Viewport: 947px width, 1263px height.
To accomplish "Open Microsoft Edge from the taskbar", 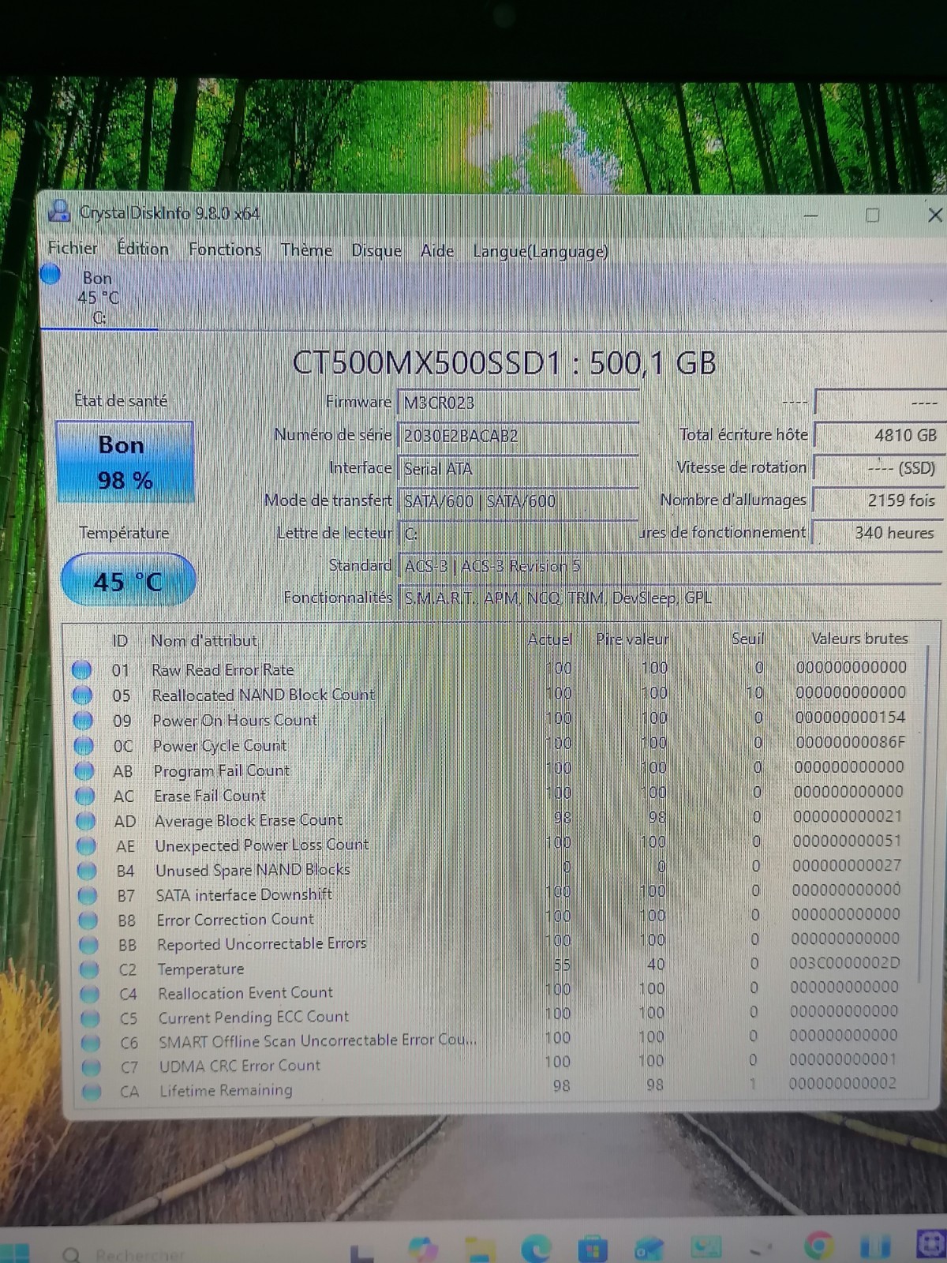I will 537,1250.
